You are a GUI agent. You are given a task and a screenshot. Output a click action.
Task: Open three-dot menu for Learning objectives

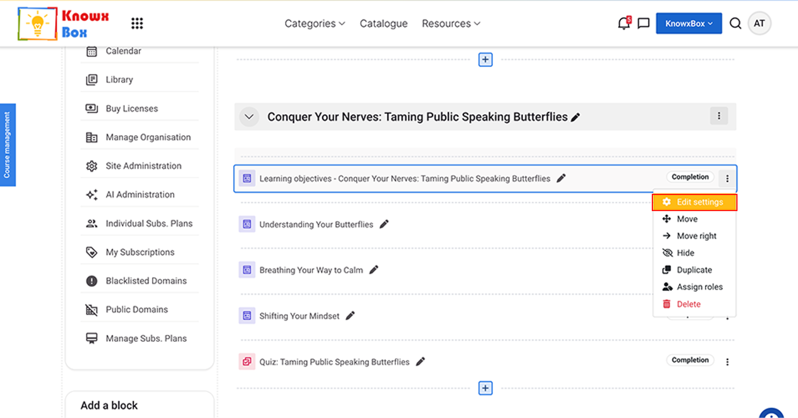coord(727,178)
